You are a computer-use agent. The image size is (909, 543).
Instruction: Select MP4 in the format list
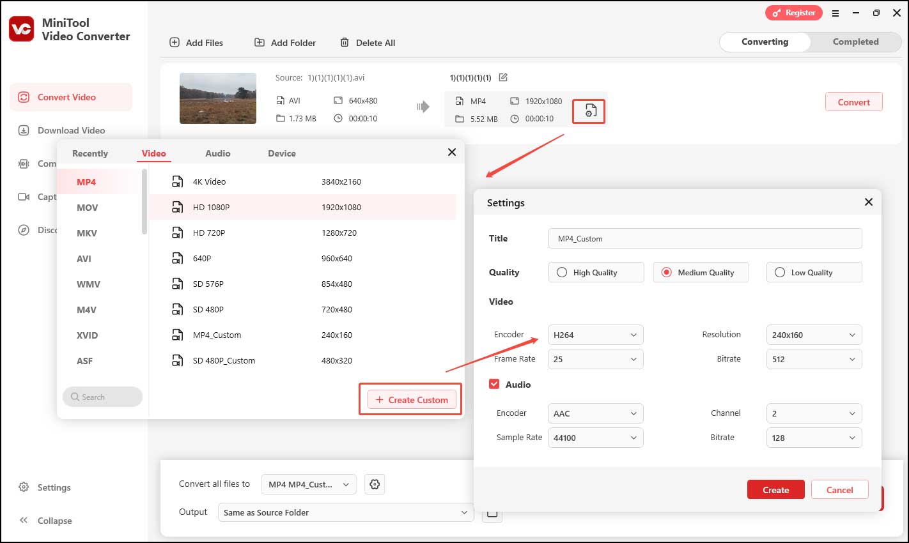[x=86, y=182]
